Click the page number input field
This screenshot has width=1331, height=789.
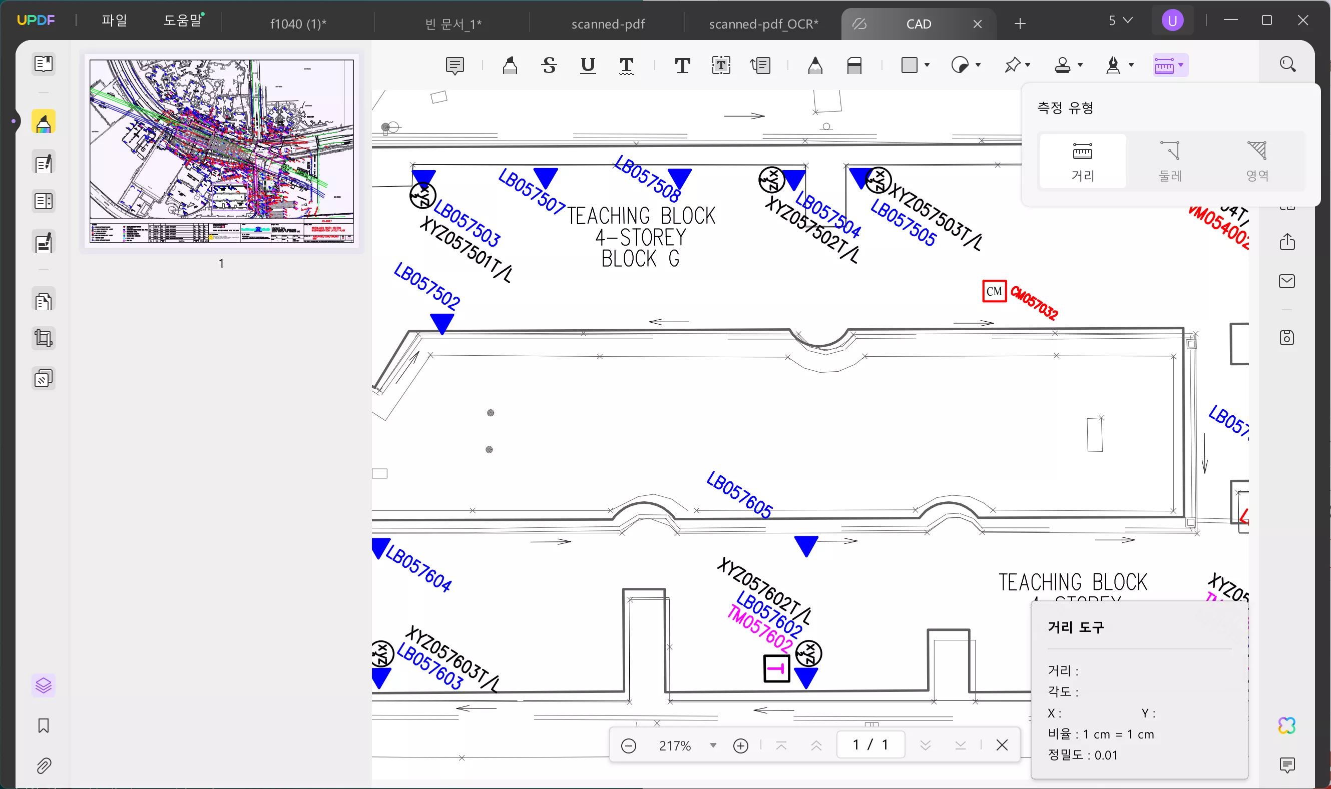point(870,745)
